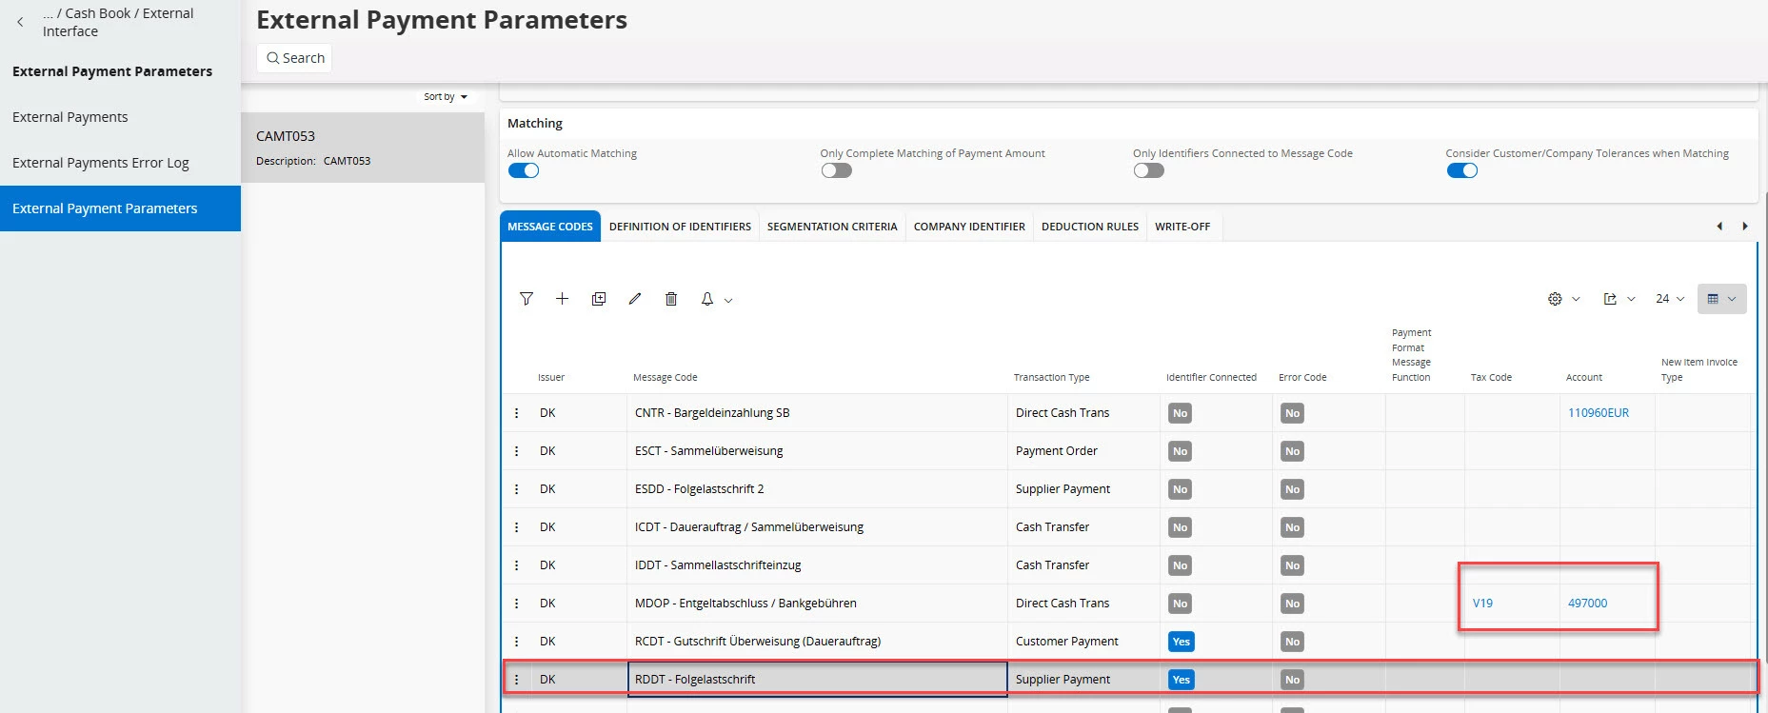This screenshot has height=713, width=1768.
Task: Open the bell notification icon menu
Action: coord(715,299)
